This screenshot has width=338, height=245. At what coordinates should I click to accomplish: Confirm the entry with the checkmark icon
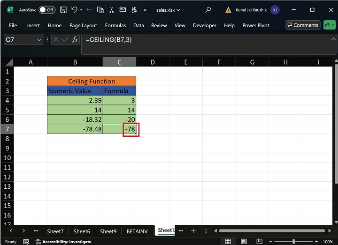point(65,39)
